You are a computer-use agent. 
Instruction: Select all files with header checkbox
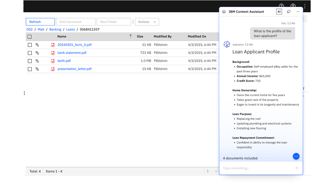tap(29, 37)
